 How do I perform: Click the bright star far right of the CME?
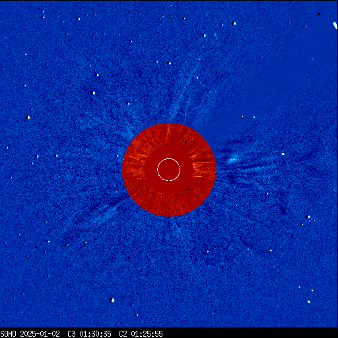(283, 154)
